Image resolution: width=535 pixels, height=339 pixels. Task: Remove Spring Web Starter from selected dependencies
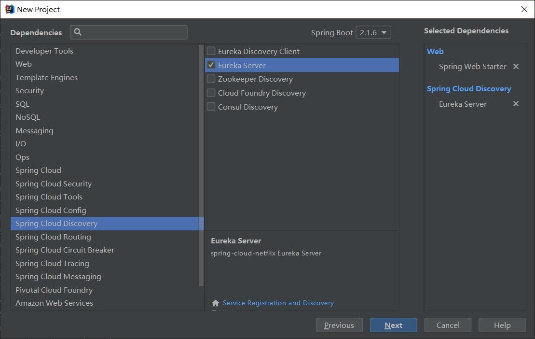pos(516,66)
